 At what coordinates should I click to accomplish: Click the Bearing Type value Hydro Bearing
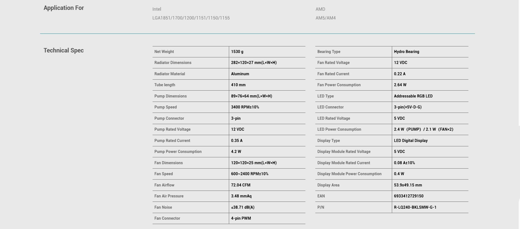406,52
